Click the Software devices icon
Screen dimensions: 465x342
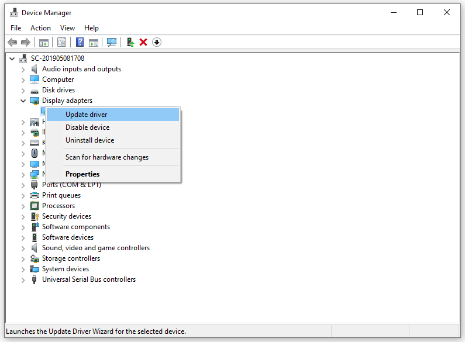click(x=35, y=238)
